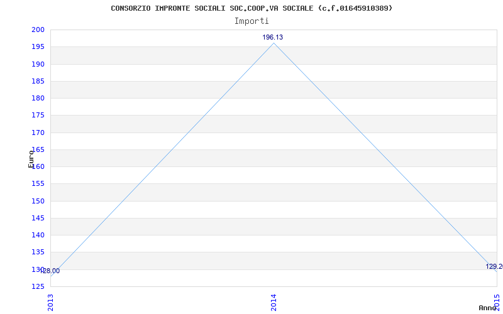Click the 155 y-axis tick label

tap(38, 184)
